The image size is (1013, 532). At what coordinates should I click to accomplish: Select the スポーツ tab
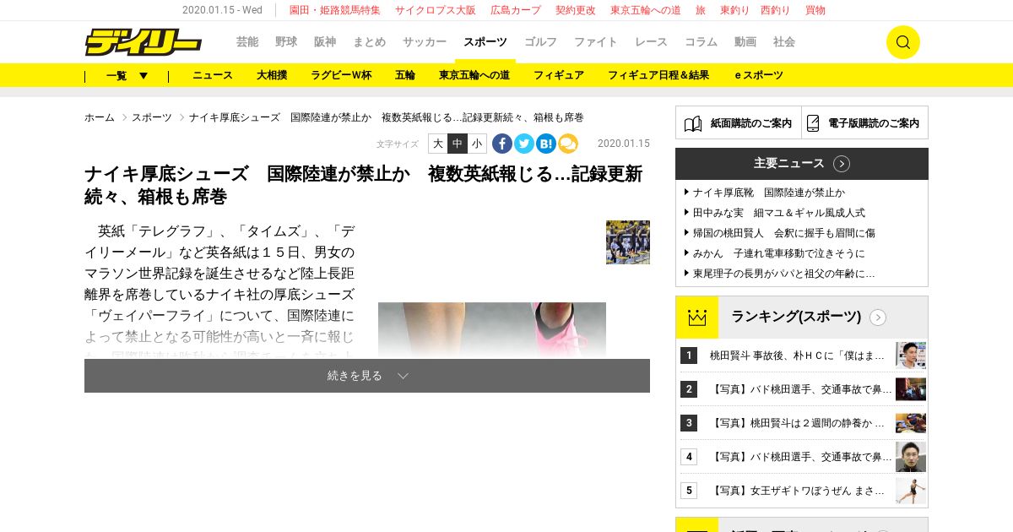[485, 42]
